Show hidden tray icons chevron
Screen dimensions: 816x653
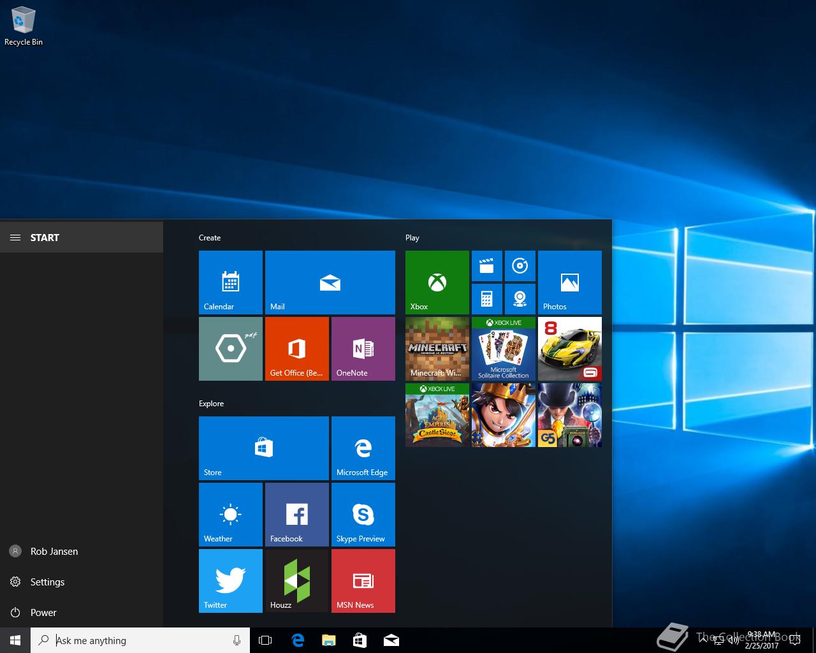point(703,640)
